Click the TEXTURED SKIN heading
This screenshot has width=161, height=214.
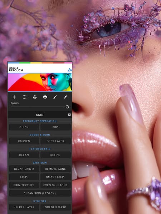[40, 149]
